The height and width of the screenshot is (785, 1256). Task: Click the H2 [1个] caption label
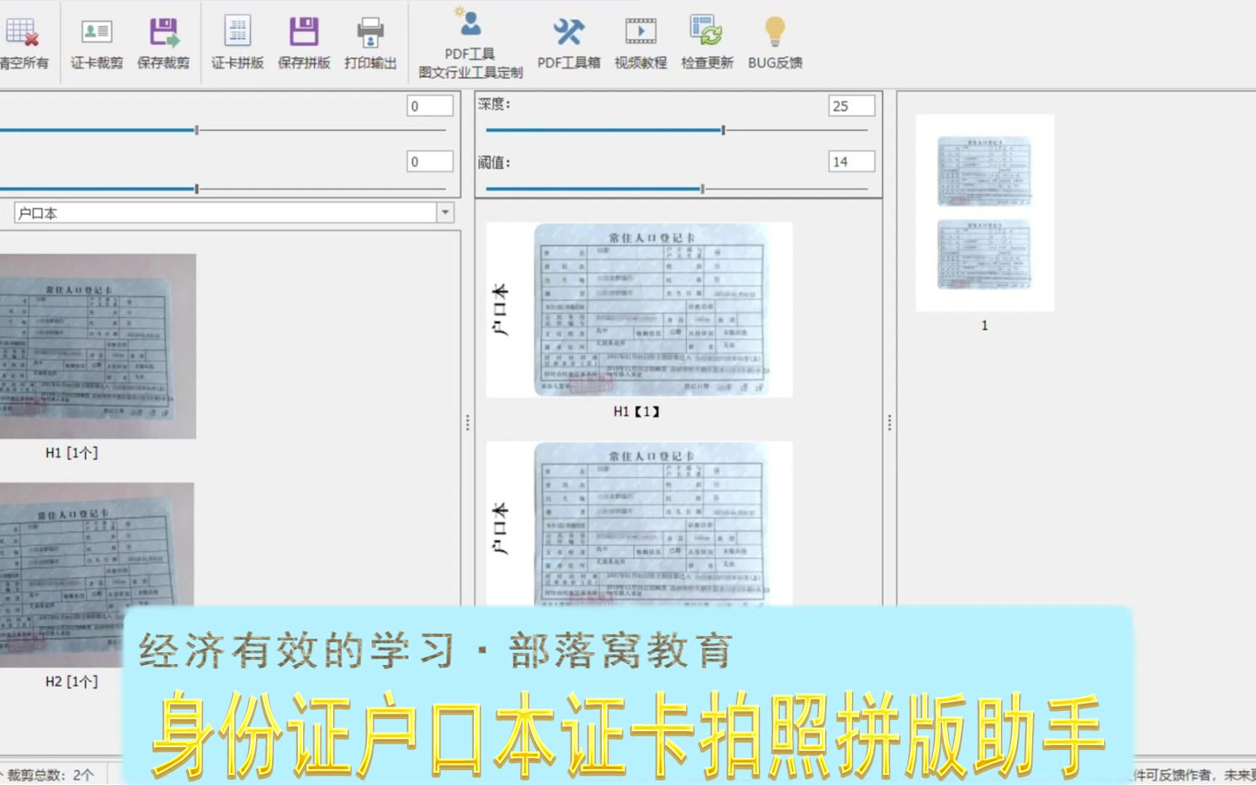tap(71, 681)
